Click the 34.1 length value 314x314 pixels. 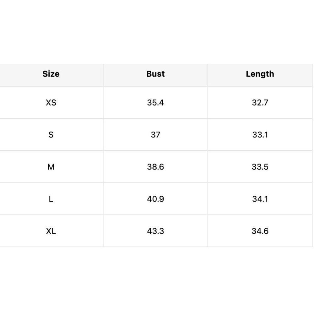coord(260,199)
